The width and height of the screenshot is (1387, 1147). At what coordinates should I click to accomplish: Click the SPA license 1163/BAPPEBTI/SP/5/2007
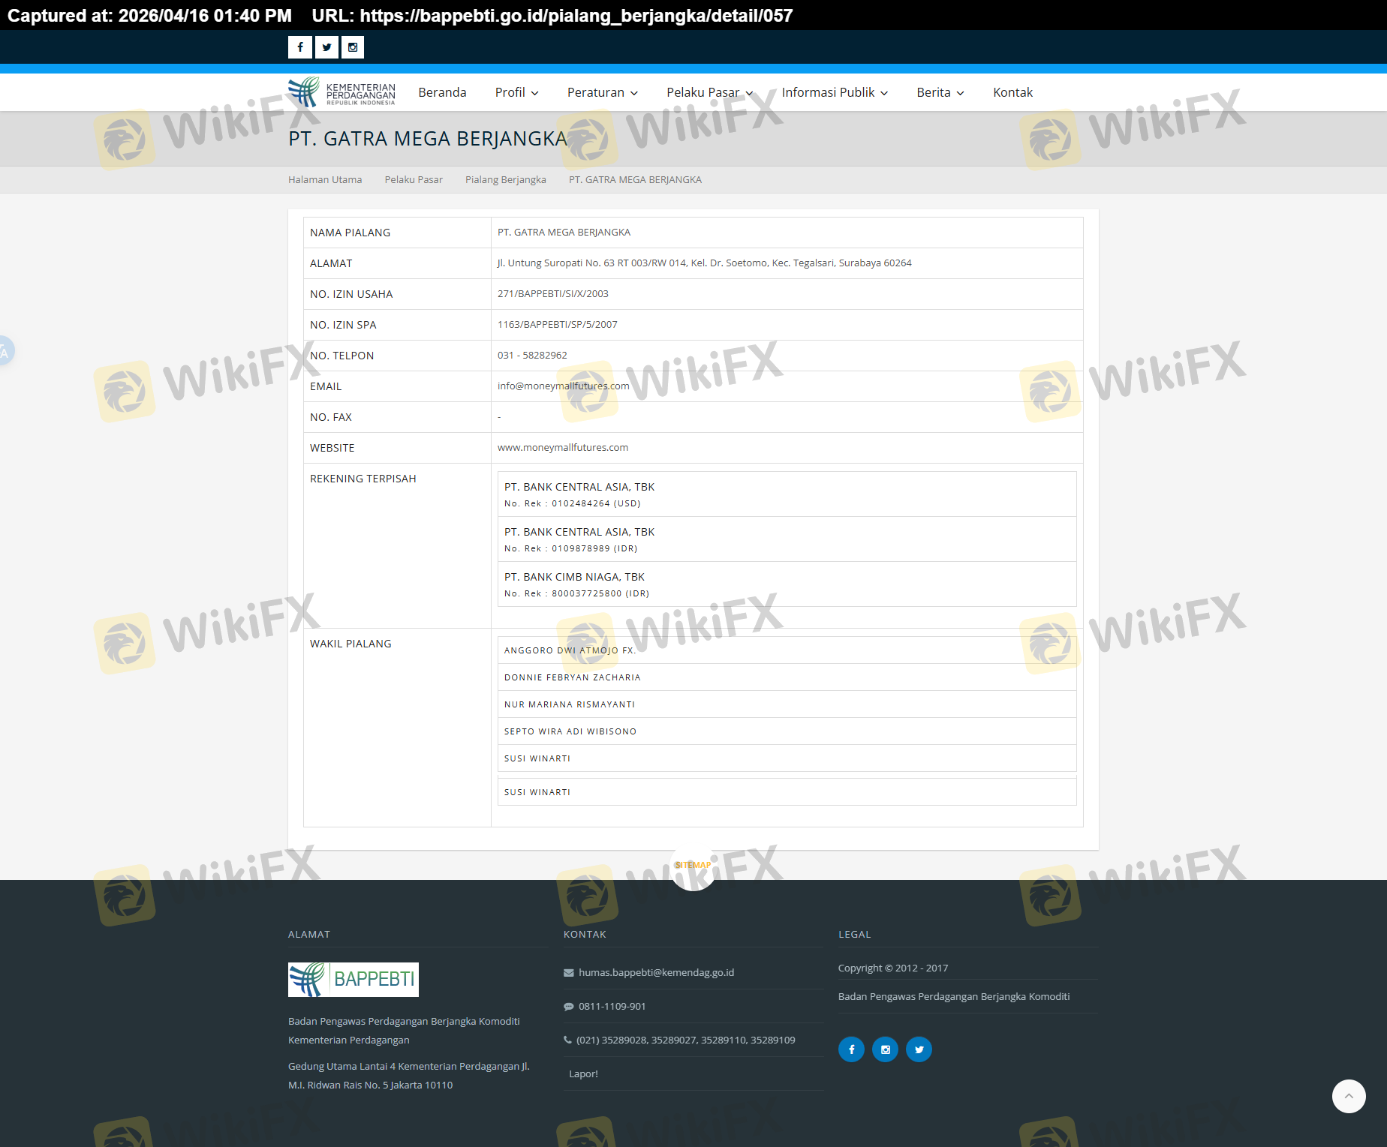pyautogui.click(x=558, y=324)
